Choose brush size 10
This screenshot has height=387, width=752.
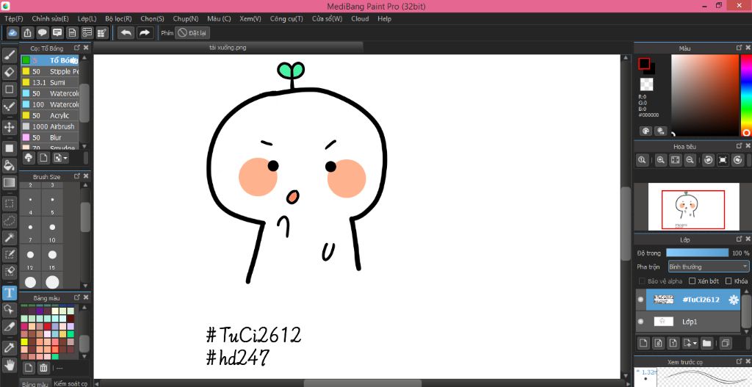[52, 231]
